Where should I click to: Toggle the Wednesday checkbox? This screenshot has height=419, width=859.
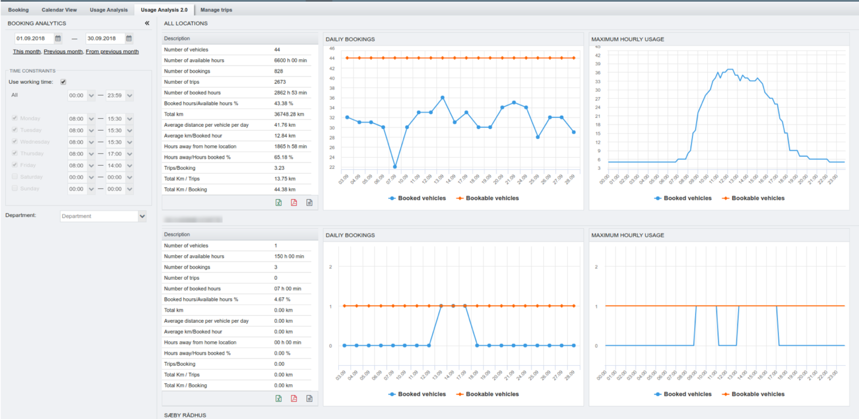click(15, 142)
